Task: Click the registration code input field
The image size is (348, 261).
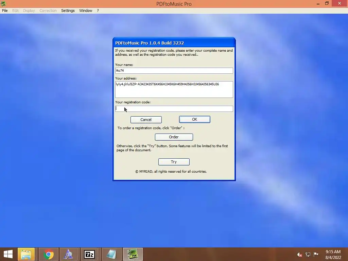Action: pos(174,108)
